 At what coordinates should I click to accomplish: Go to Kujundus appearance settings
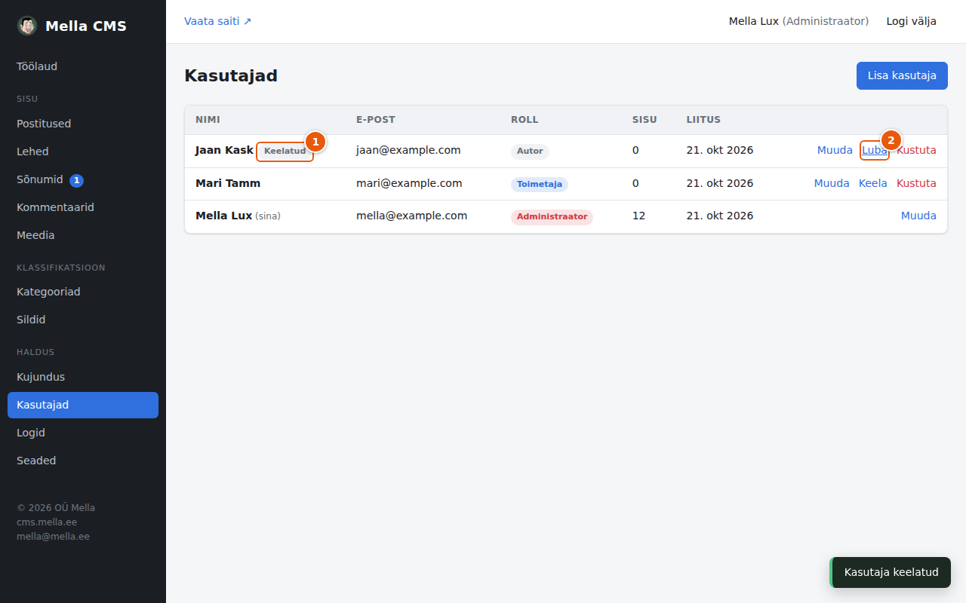click(83, 377)
